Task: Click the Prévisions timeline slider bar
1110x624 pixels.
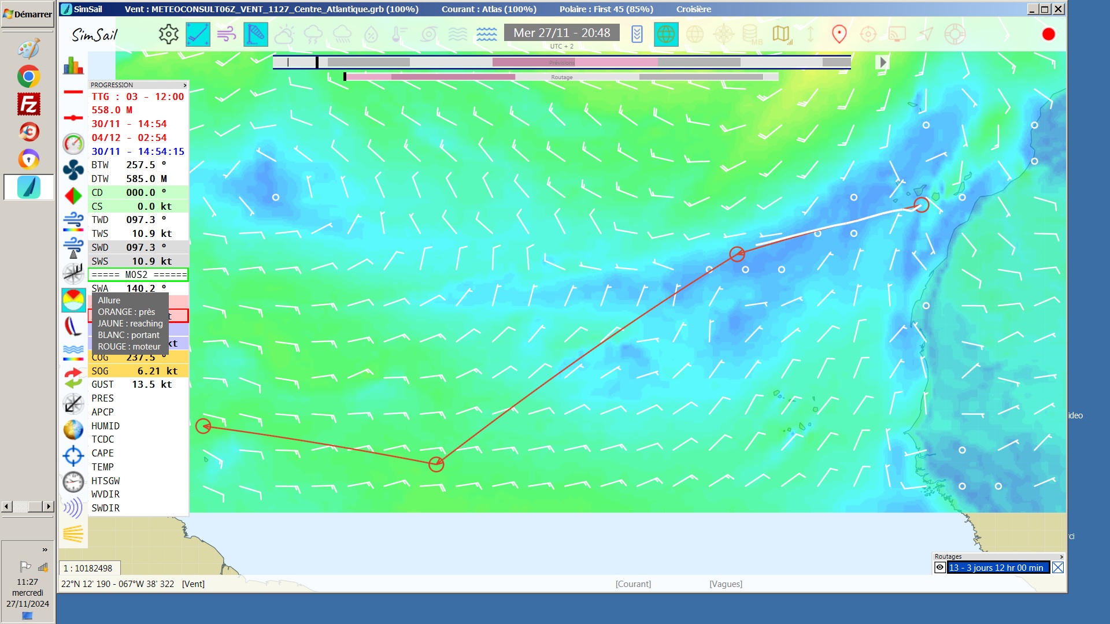Action: coord(561,62)
